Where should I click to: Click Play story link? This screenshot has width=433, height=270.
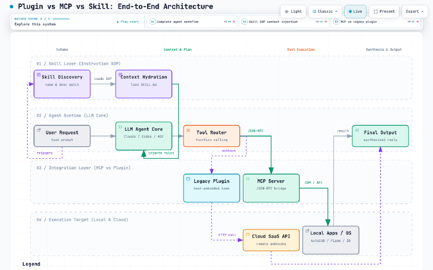[x=128, y=22]
